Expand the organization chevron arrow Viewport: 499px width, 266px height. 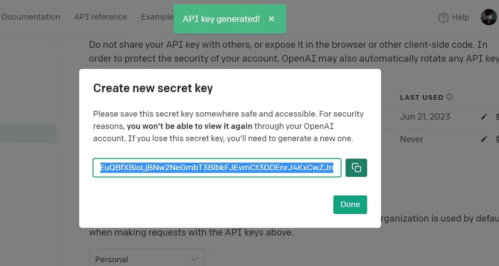pos(194,259)
